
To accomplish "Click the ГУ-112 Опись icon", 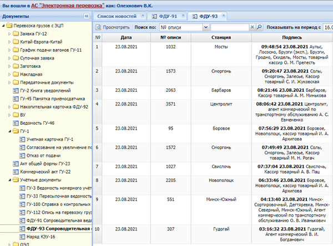I will pyautogui.click(x=22, y=213).
